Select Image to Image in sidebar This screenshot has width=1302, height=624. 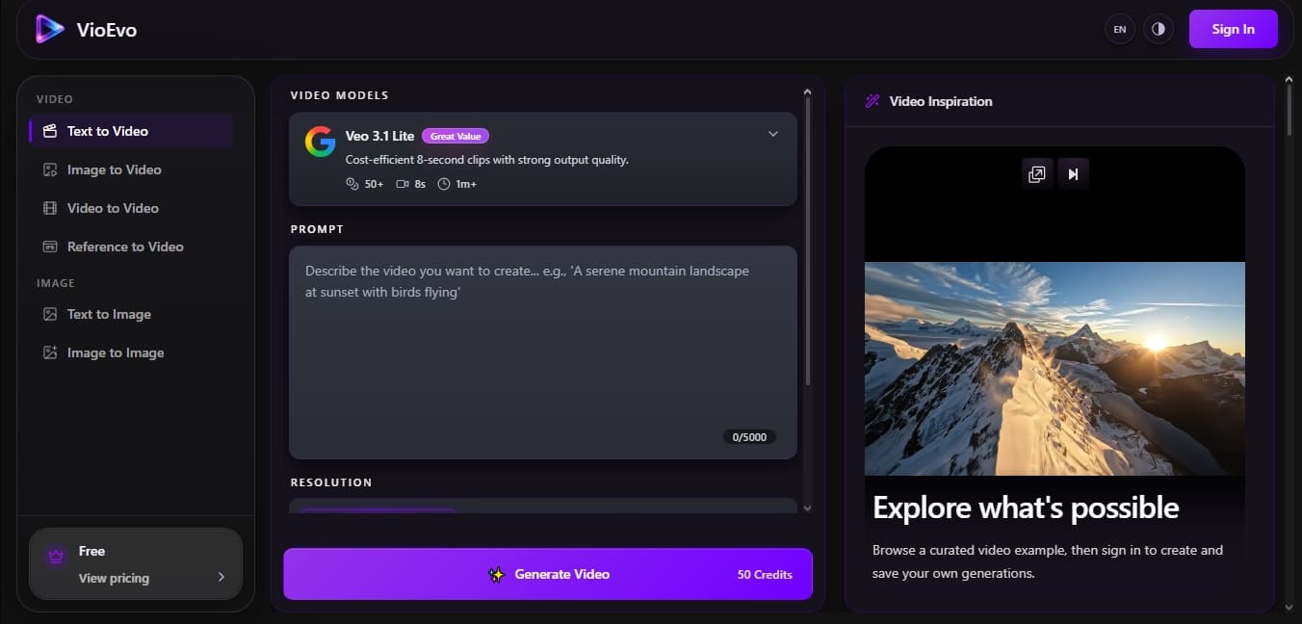(x=131, y=352)
